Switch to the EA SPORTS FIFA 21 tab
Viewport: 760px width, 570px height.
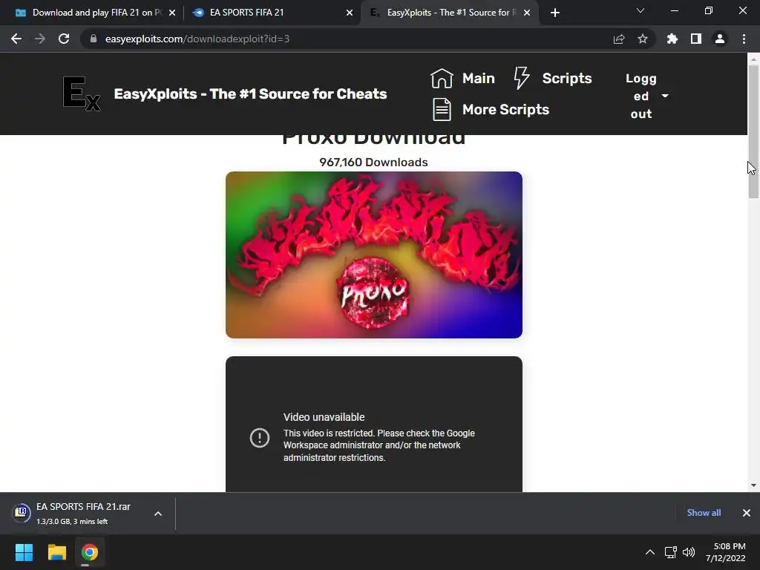[272, 13]
